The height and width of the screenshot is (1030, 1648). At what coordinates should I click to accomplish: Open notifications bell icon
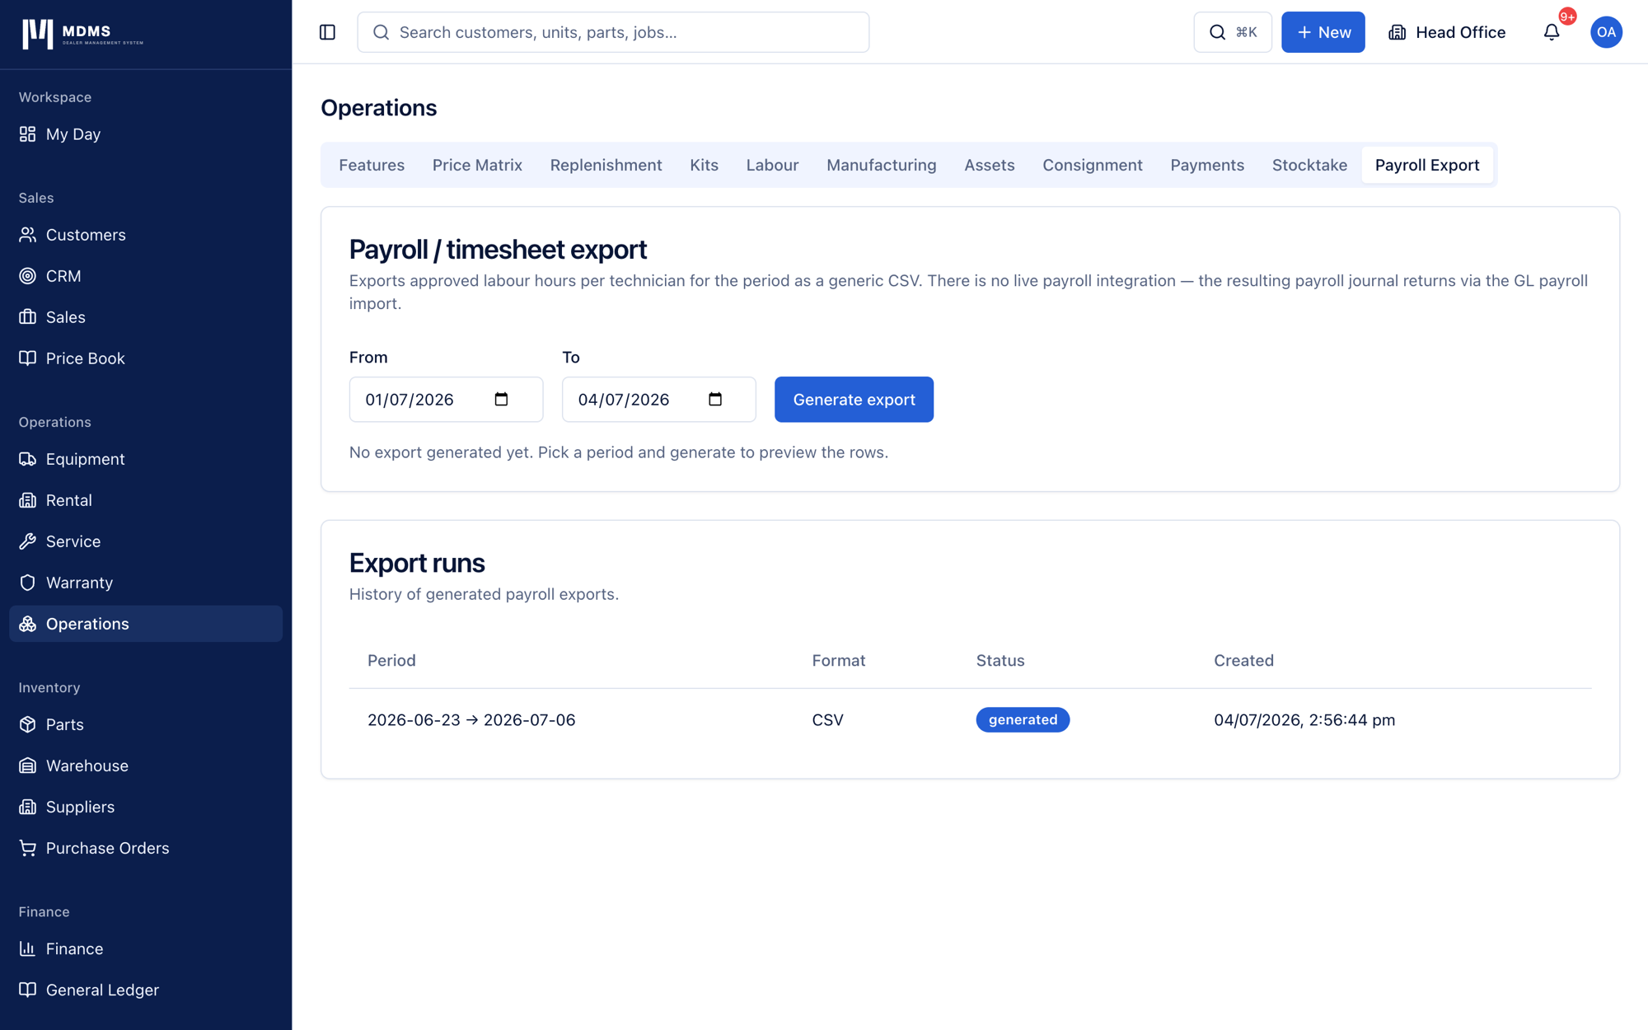click(x=1552, y=32)
